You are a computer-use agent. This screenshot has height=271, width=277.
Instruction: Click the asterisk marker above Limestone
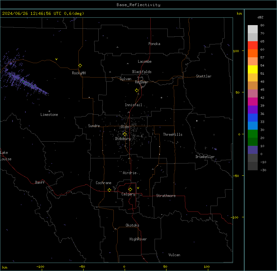pos(49,111)
